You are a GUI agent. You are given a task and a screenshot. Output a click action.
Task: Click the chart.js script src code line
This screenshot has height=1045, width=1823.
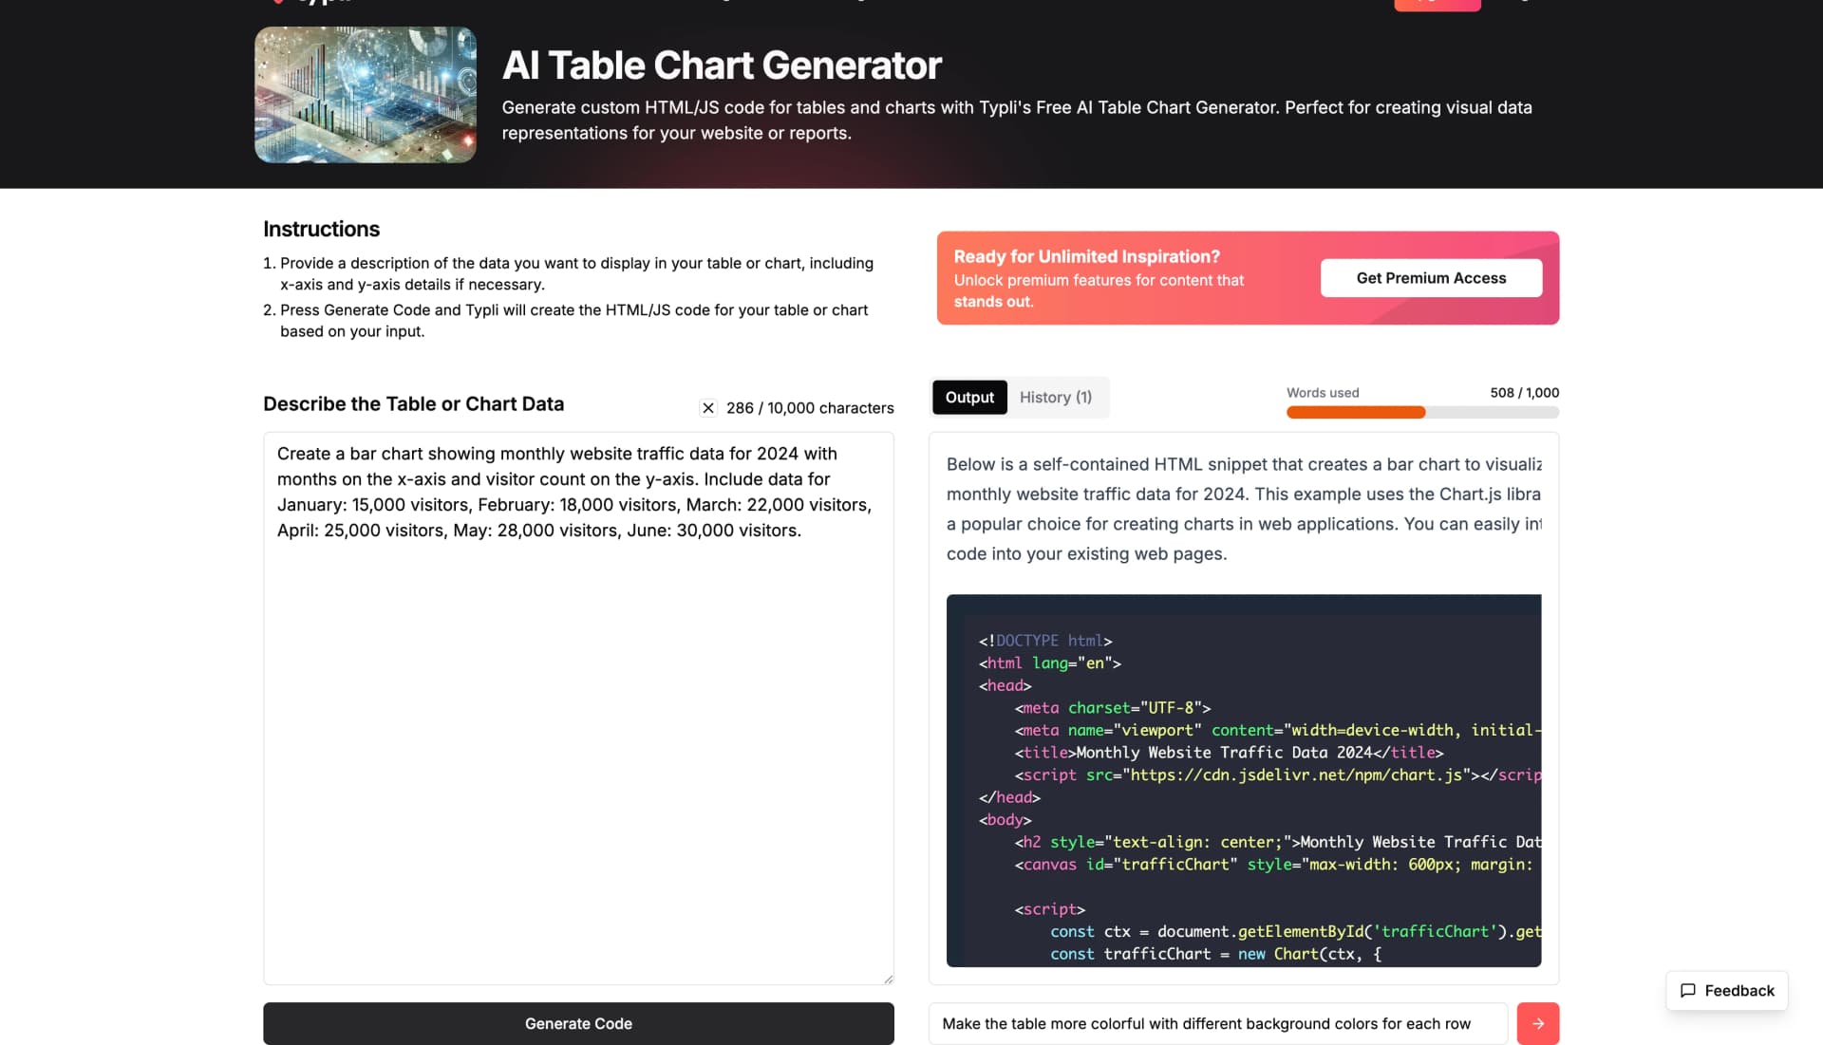pos(1277,774)
